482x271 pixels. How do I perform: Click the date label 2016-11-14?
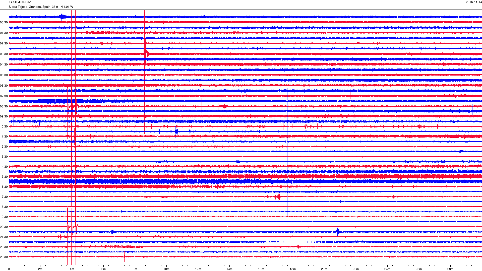click(x=474, y=2)
